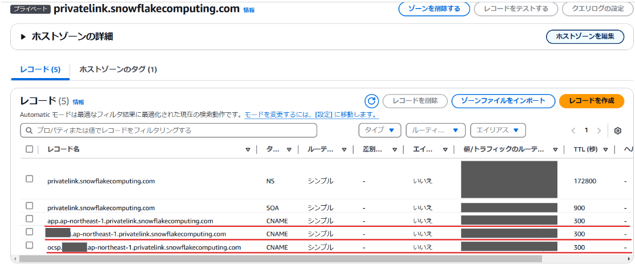Click app.ap-northeast-1.privatelink.snowflakecomputing.com record name

point(130,221)
